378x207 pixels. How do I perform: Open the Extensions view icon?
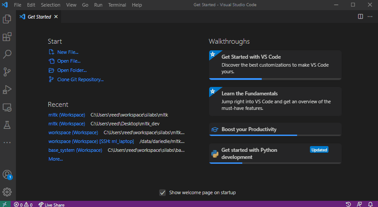pos(7,37)
